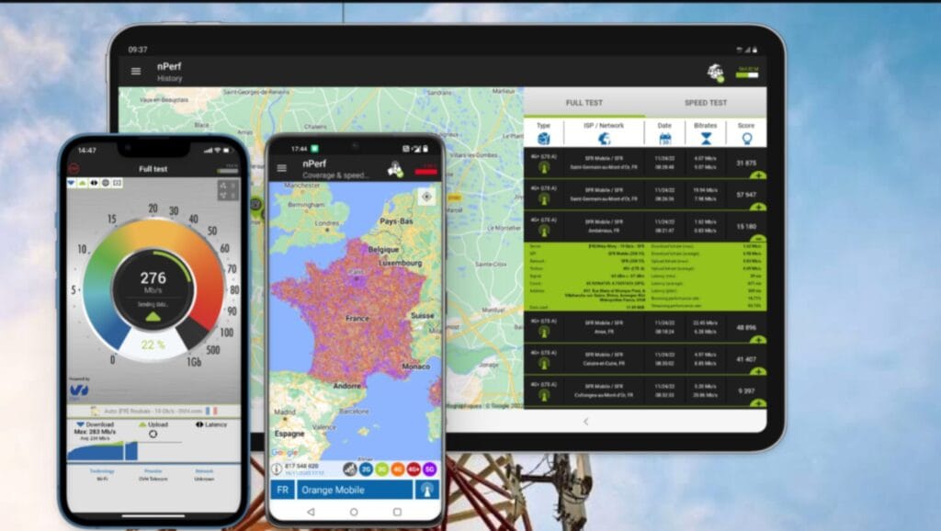
Task: Expand the result row scoring 57 947
Action: click(x=757, y=207)
